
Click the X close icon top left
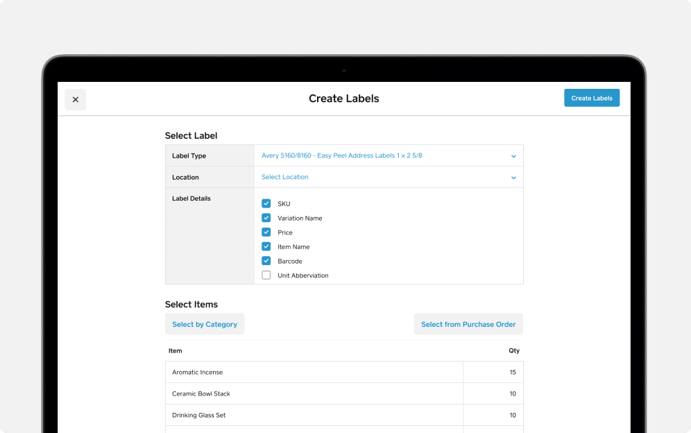75,99
